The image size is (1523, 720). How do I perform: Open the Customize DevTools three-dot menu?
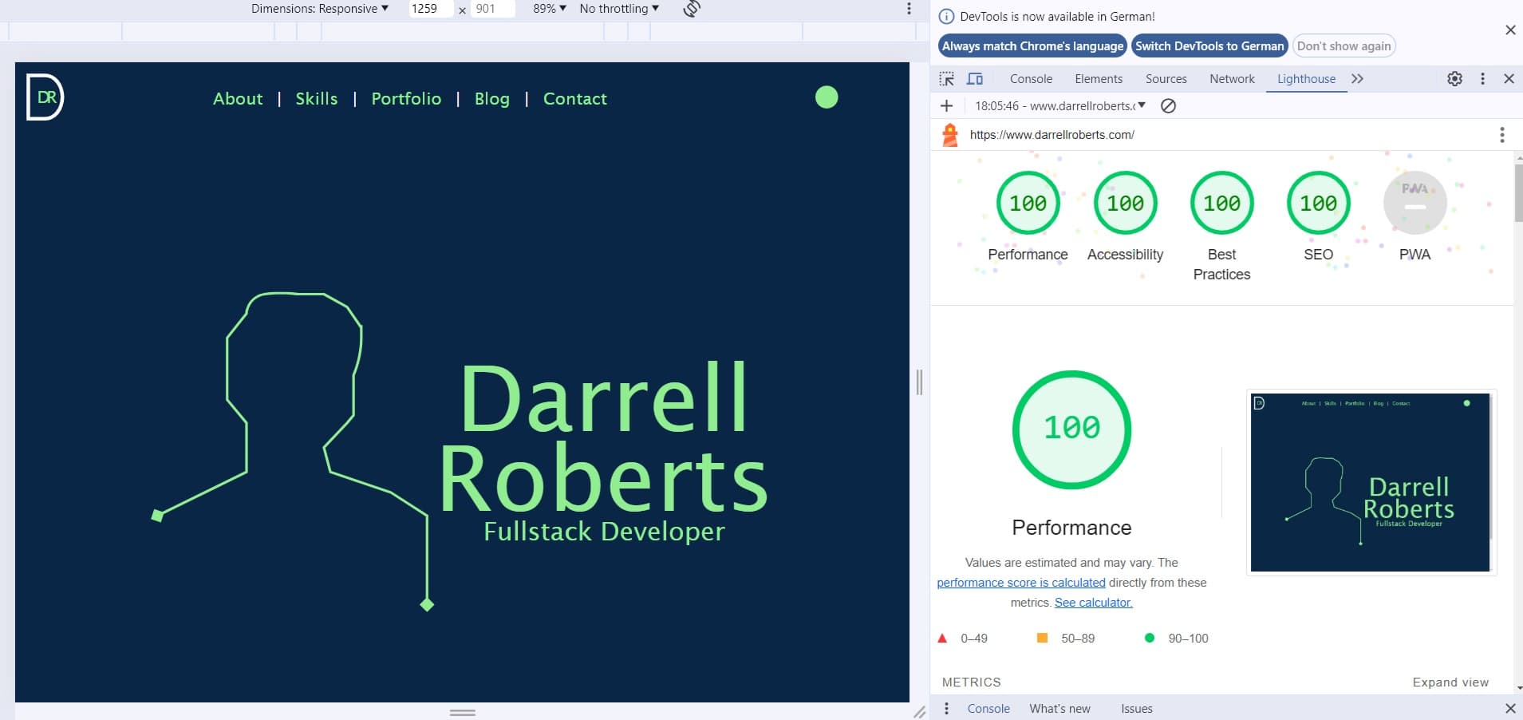[1483, 79]
